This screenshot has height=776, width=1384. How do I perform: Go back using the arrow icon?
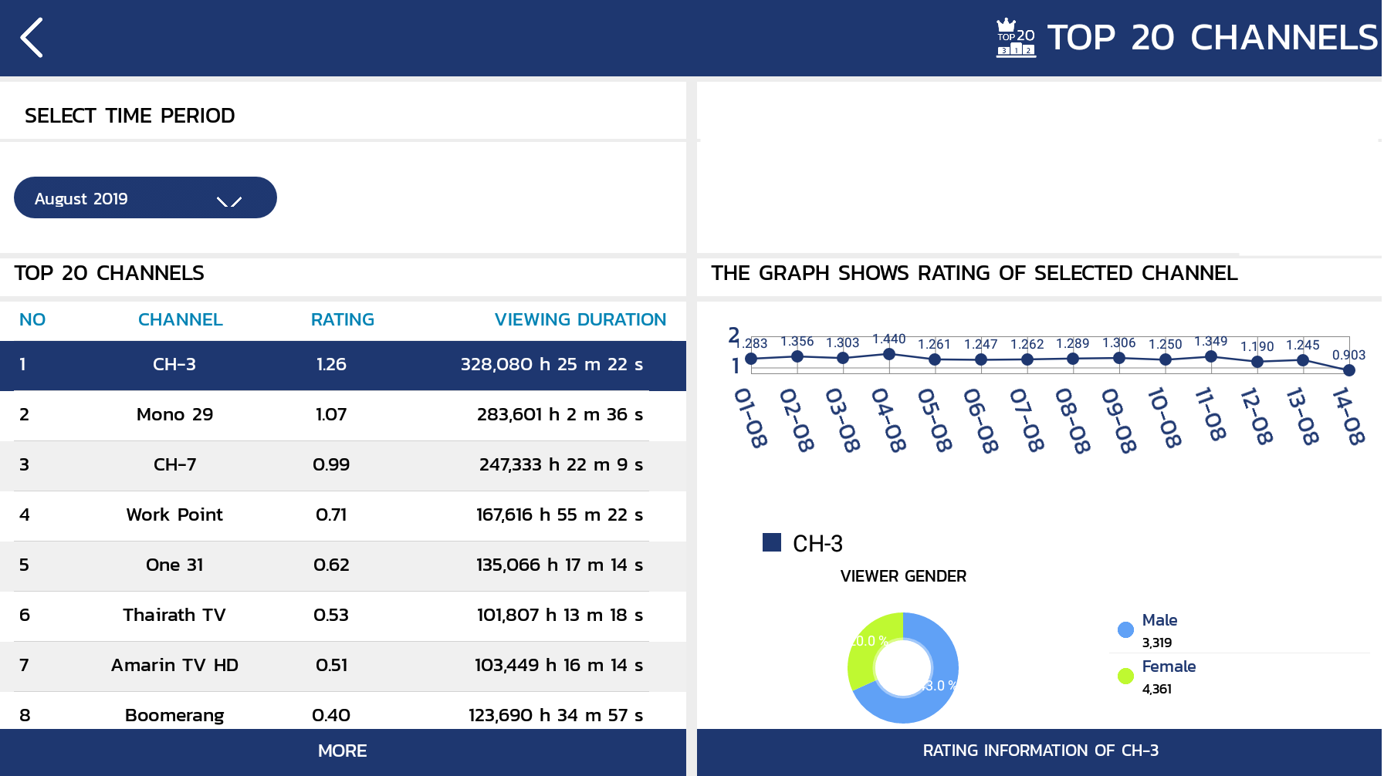(x=32, y=38)
